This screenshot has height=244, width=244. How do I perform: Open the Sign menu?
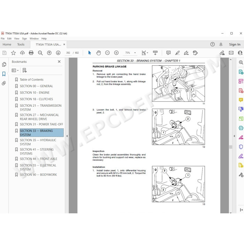pyautogui.click(x=24, y=38)
